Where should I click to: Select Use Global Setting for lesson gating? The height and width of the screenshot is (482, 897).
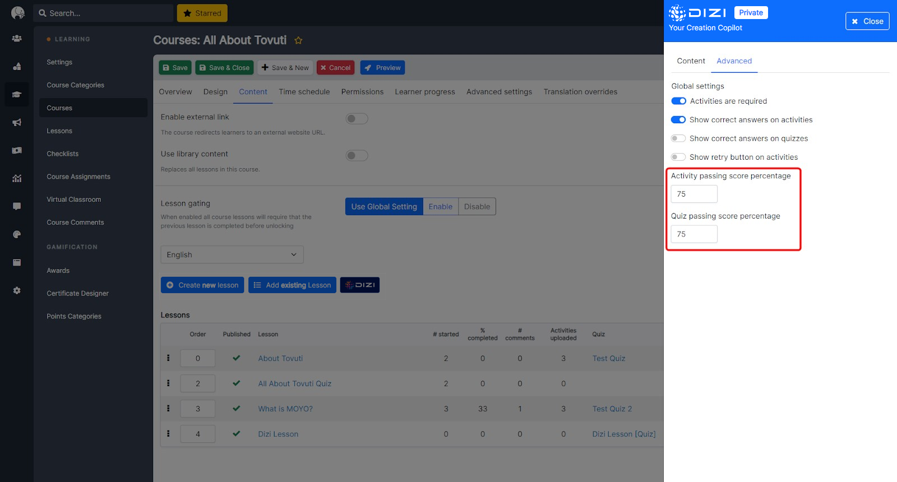pyautogui.click(x=384, y=207)
